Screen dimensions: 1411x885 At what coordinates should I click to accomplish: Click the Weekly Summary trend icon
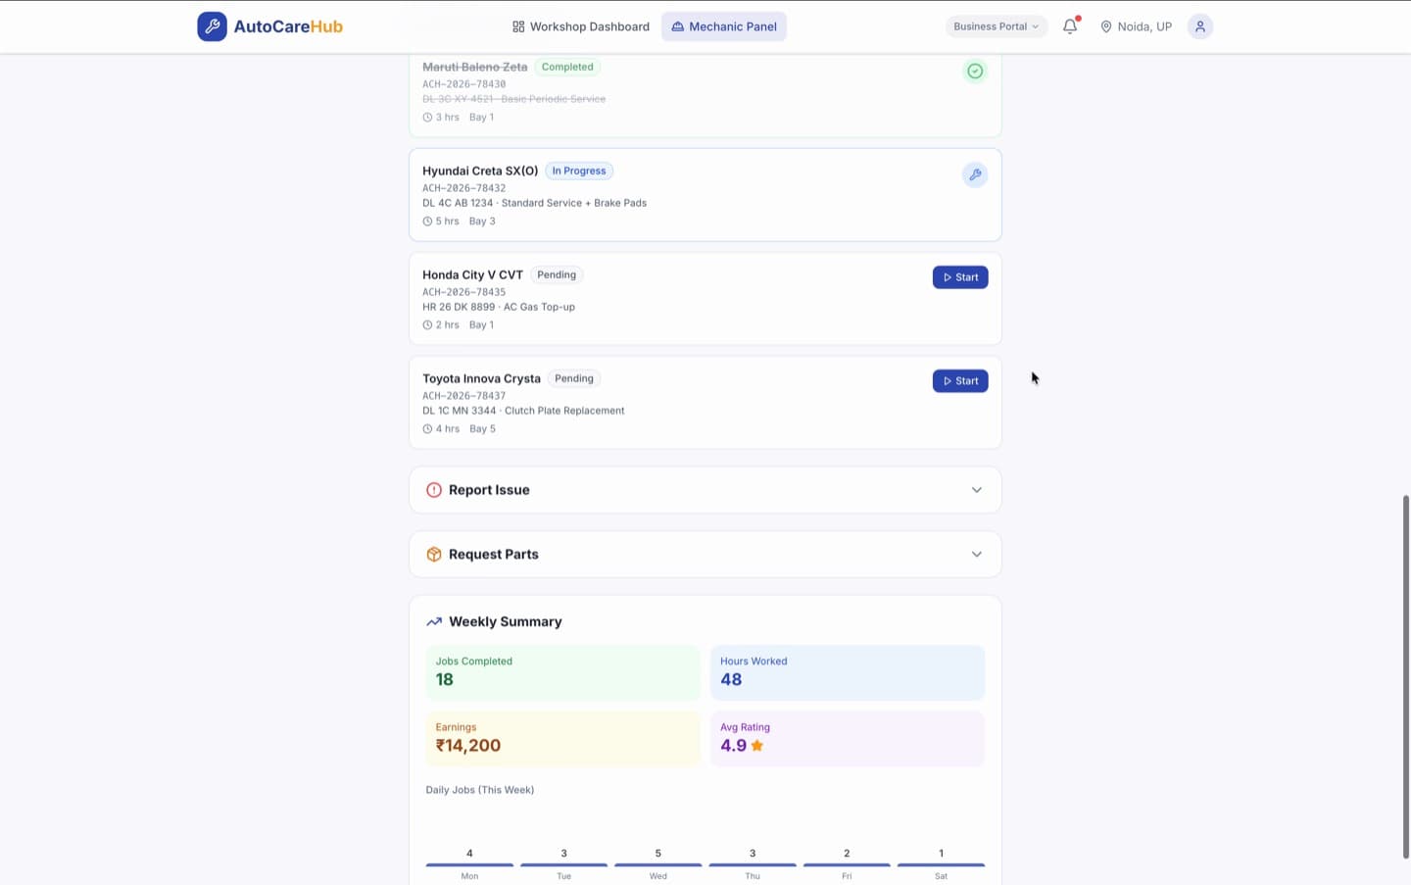click(433, 621)
